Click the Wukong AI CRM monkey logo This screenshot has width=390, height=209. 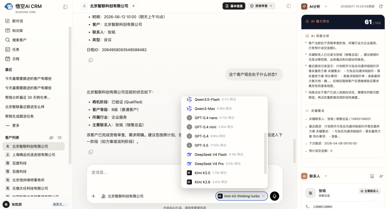9,7
